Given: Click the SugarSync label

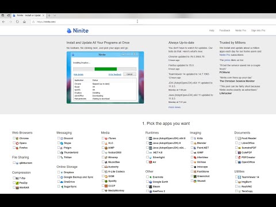Looking at the screenshot, I should (x=70, y=186).
